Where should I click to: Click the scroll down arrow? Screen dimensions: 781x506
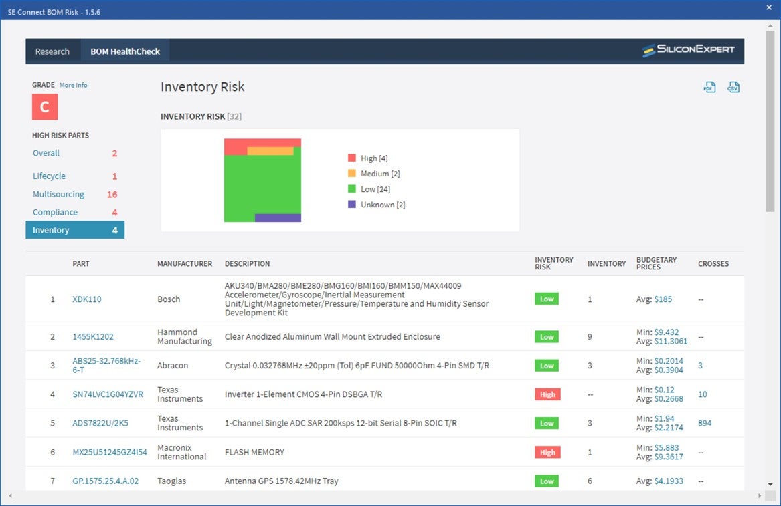pos(770,484)
